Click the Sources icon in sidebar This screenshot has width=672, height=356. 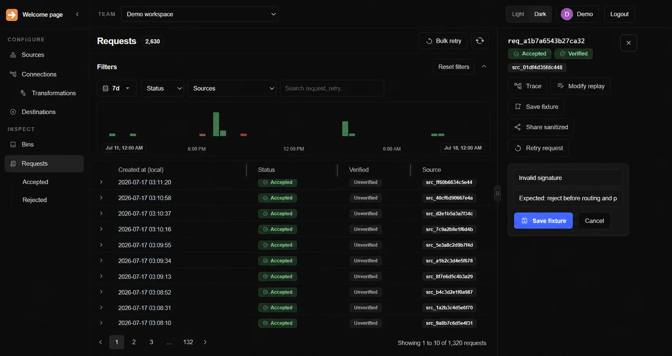13,55
